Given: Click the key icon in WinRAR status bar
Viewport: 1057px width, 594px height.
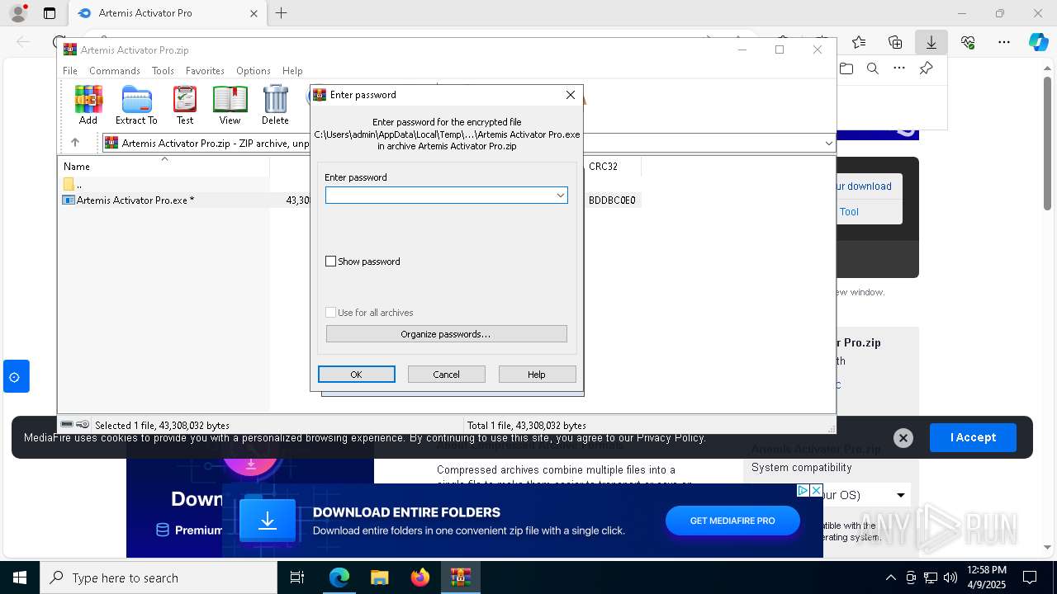Looking at the screenshot, I should click(x=83, y=425).
